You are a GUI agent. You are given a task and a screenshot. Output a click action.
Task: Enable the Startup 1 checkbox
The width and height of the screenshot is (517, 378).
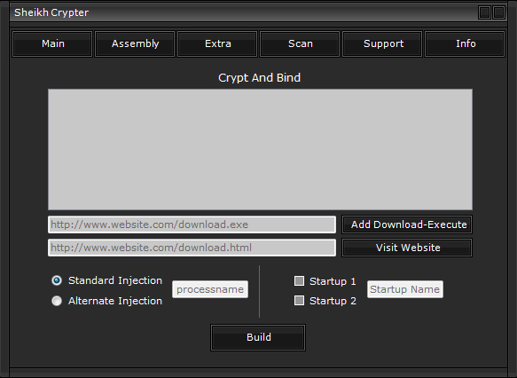tap(299, 281)
